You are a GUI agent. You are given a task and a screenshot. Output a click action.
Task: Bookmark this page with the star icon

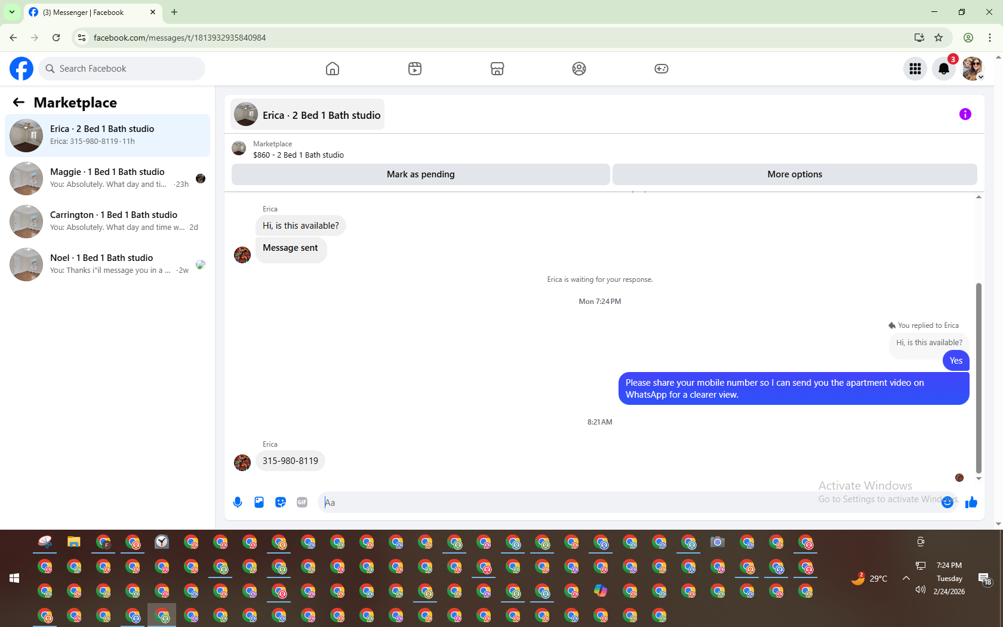tap(939, 38)
